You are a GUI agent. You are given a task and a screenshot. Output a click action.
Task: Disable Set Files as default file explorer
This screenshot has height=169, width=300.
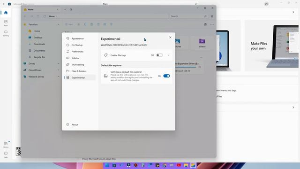166,76
